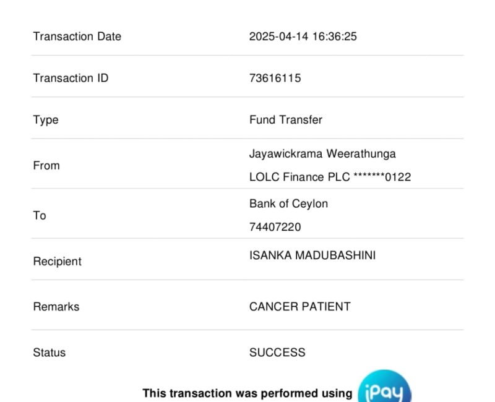Click the Transaction ID label
The width and height of the screenshot is (495, 402).
pyautogui.click(x=71, y=78)
